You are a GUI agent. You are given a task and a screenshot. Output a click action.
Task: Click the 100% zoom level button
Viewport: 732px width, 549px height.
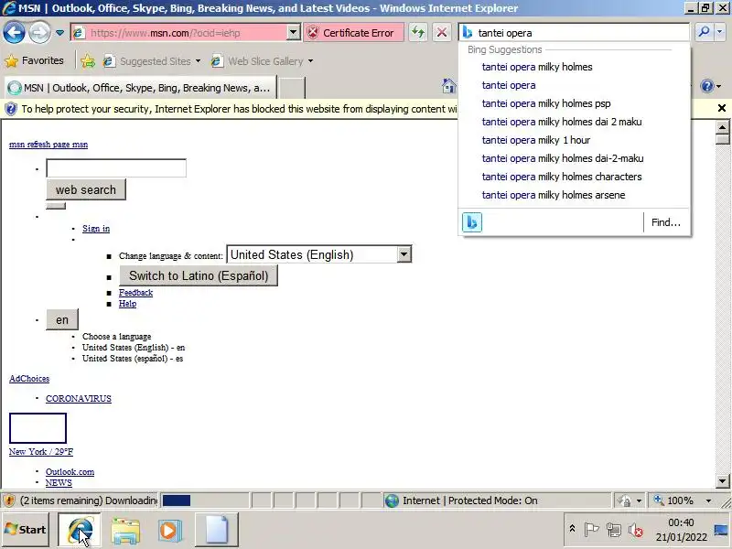pos(674,501)
